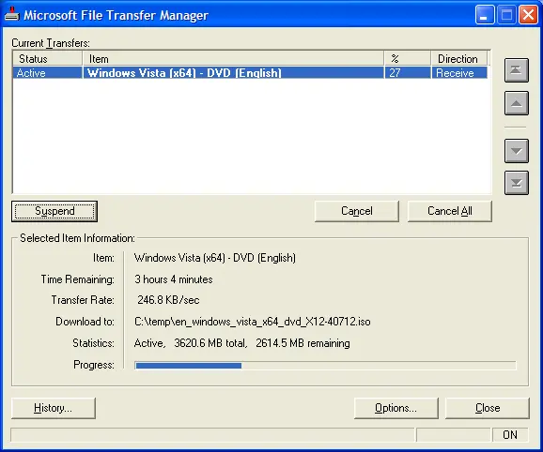Move selected transfer to top of queue
The width and height of the screenshot is (543, 452).
click(x=517, y=70)
